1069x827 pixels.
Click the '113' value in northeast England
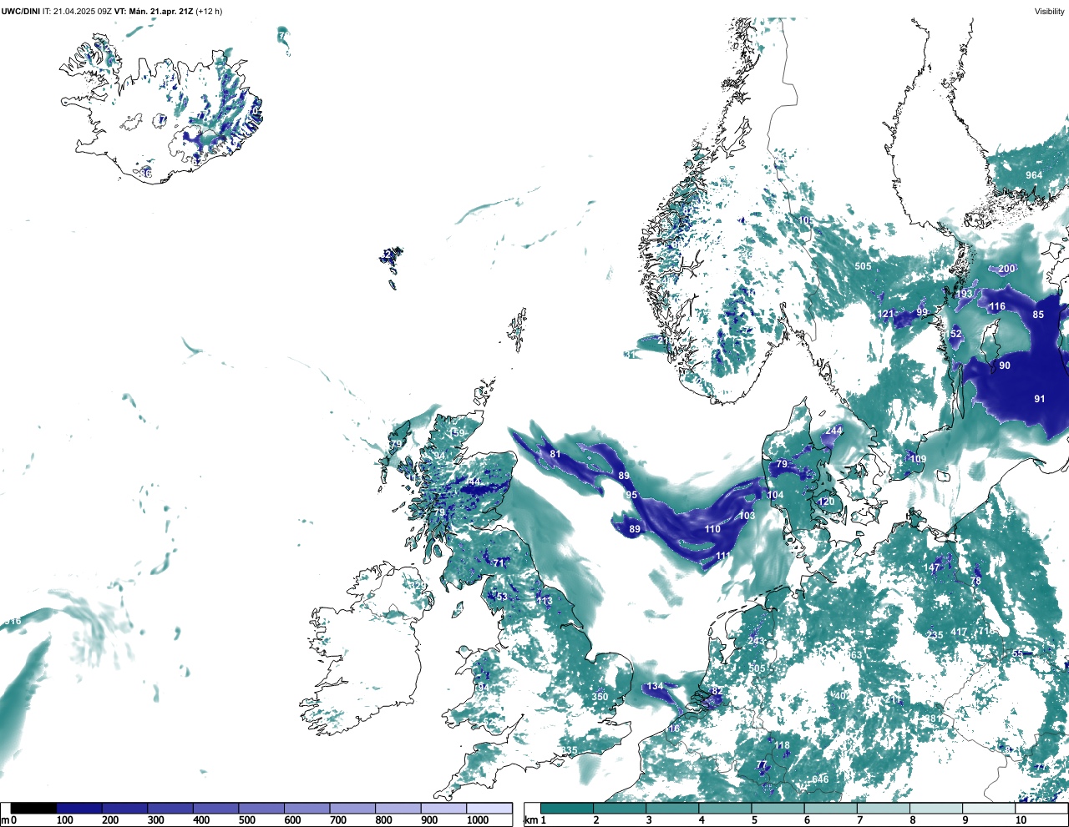545,601
